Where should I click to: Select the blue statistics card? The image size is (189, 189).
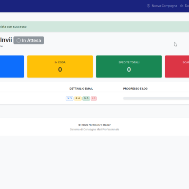click(x=12, y=67)
